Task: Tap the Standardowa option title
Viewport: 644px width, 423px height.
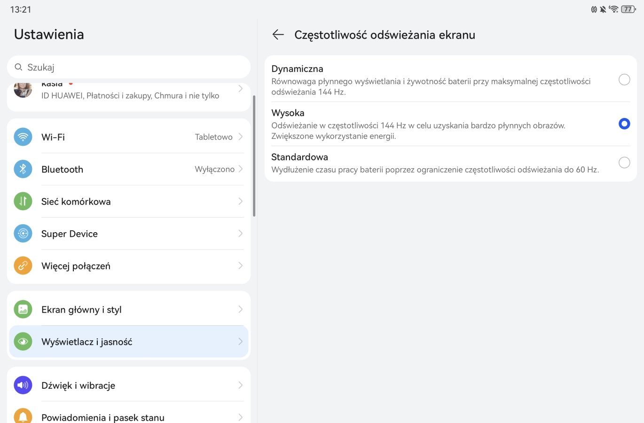Action: tap(299, 157)
